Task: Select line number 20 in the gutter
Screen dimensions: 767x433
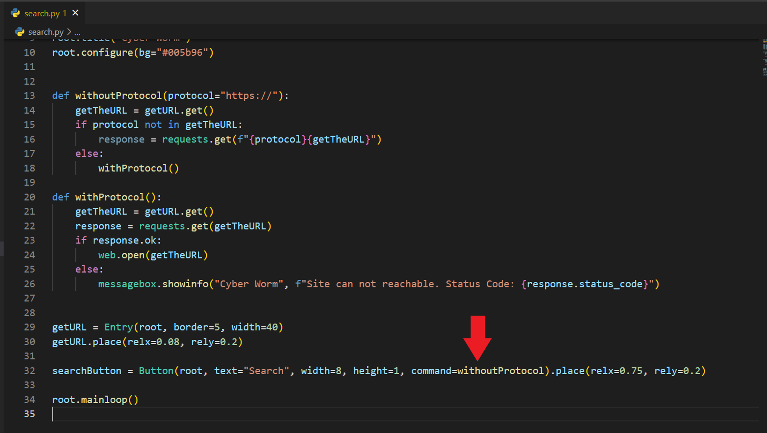Action: pyautogui.click(x=29, y=197)
